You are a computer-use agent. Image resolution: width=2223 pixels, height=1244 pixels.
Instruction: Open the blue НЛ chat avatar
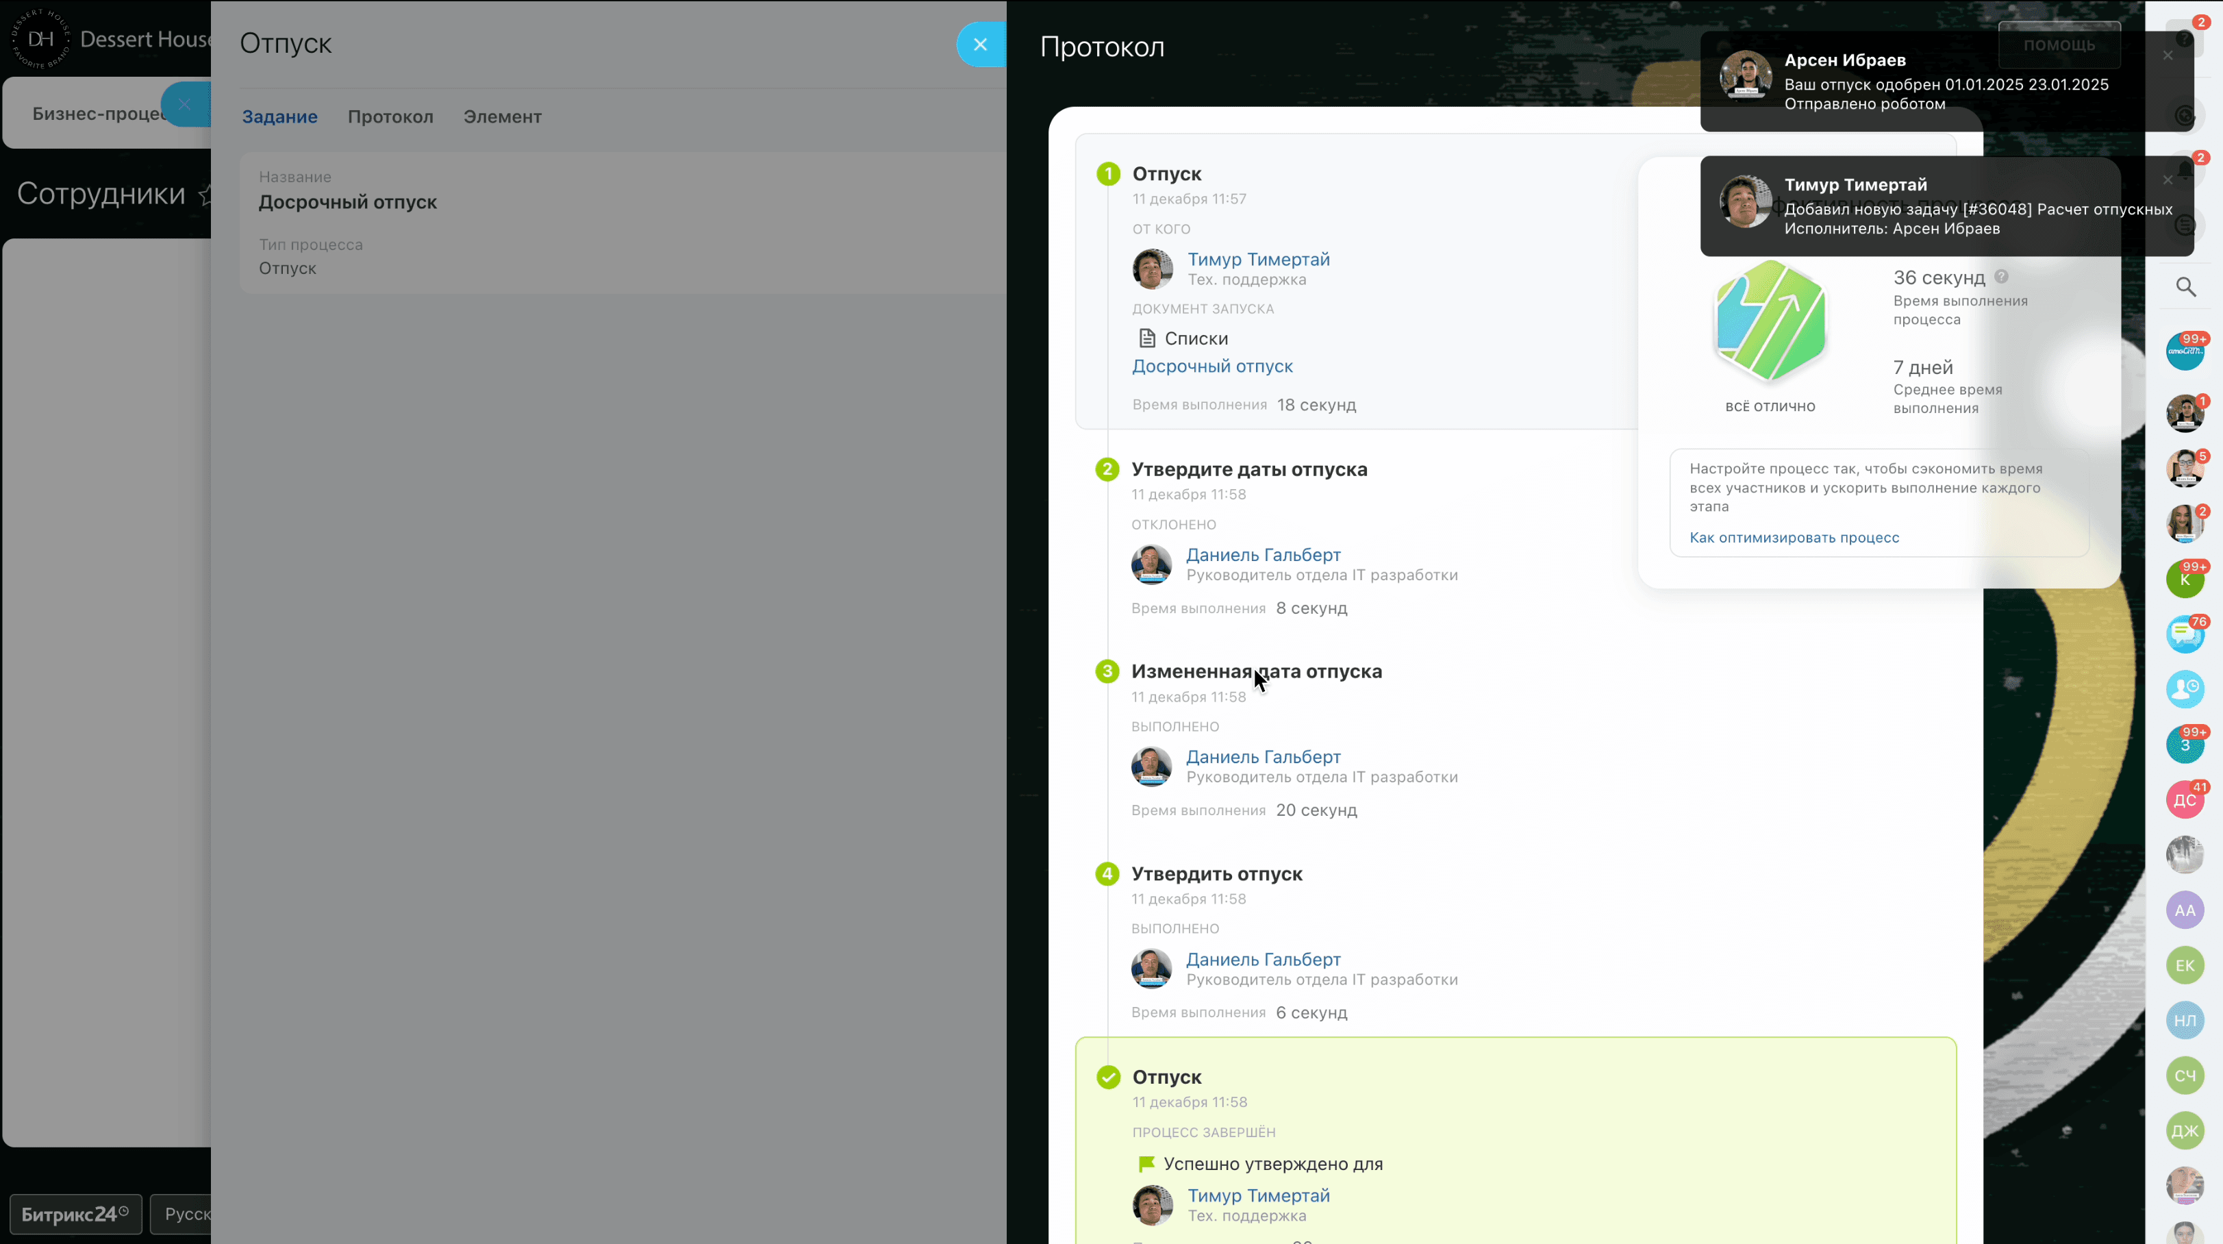click(x=2185, y=1021)
